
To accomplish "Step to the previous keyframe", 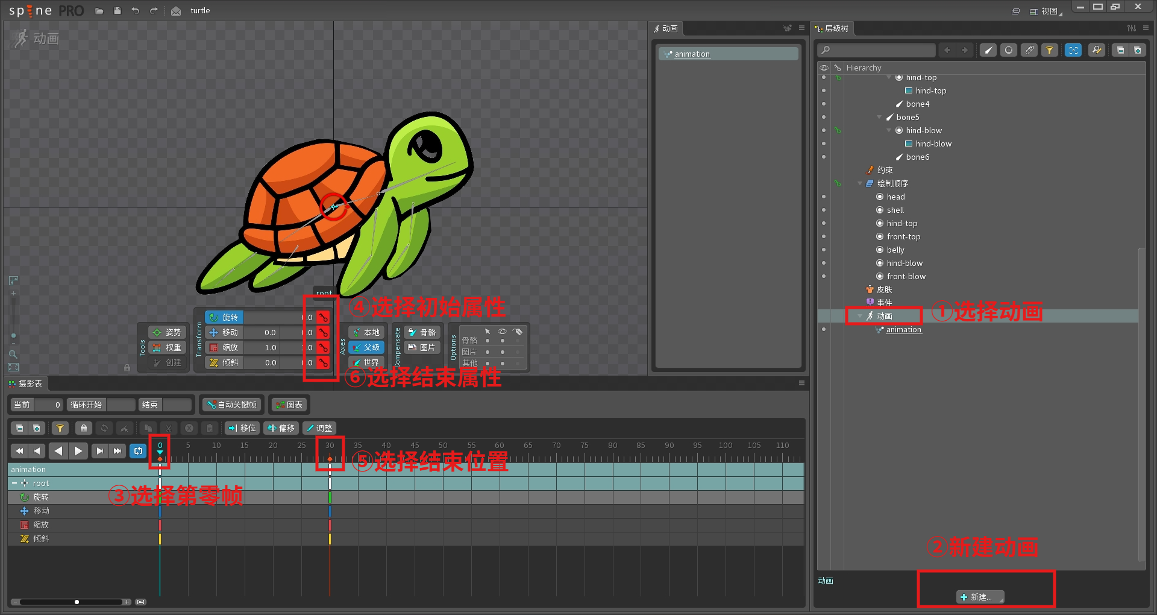I will 37,451.
